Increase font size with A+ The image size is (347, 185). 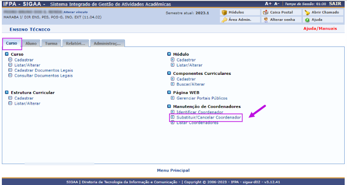(x=268, y=4)
